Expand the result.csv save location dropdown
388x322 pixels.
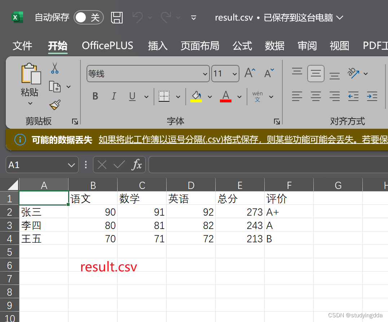(340, 18)
